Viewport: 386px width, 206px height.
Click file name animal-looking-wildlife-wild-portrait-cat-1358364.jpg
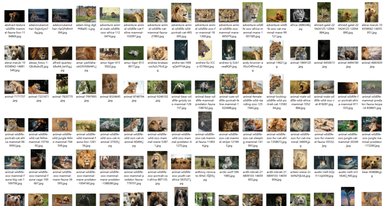point(276,102)
